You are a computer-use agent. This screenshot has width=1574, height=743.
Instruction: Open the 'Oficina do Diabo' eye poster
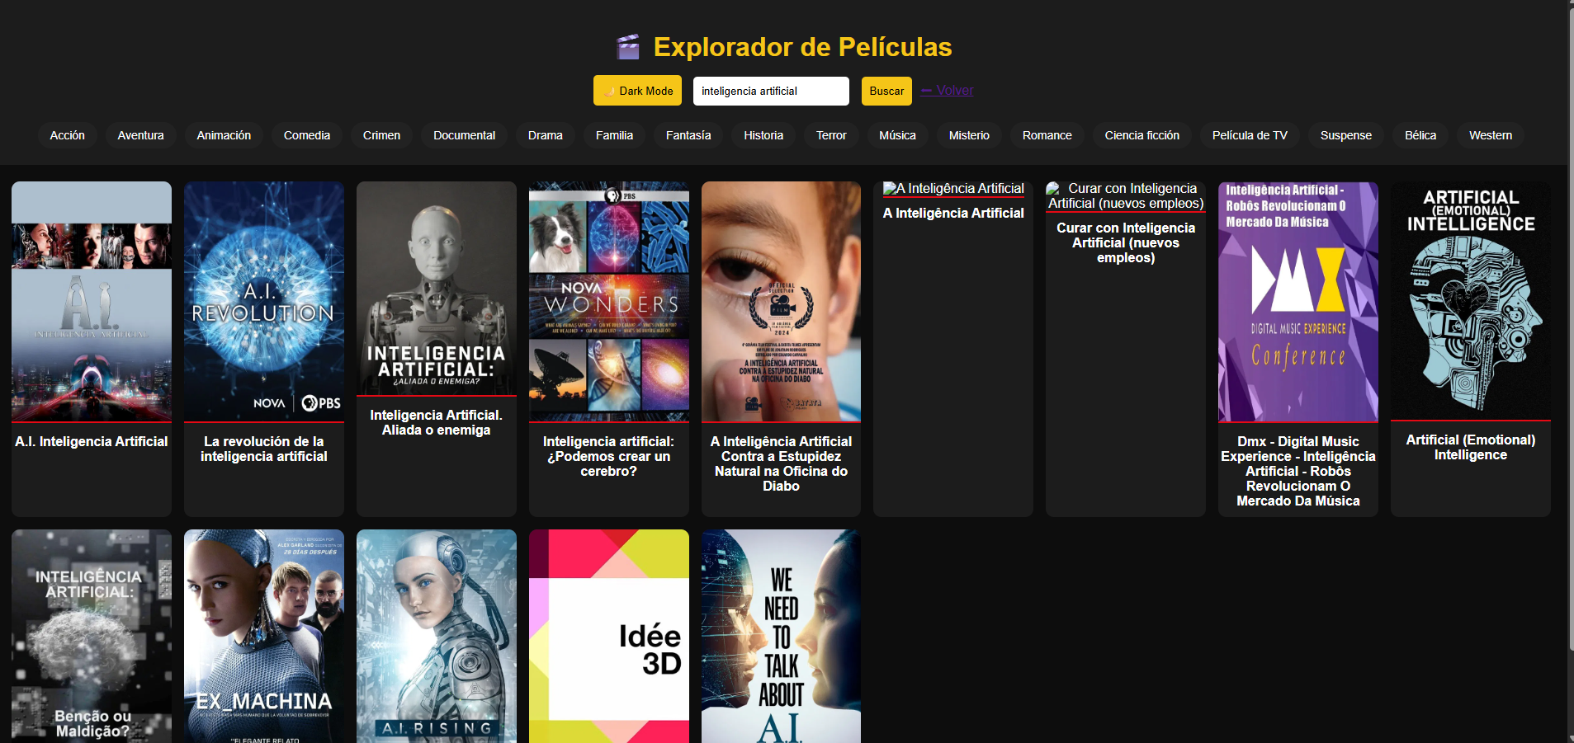coord(782,302)
